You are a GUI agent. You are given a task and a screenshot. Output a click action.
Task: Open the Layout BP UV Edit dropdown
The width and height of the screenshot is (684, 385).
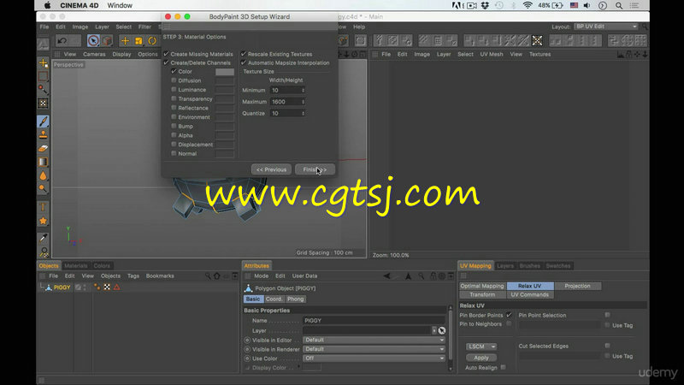[606, 27]
